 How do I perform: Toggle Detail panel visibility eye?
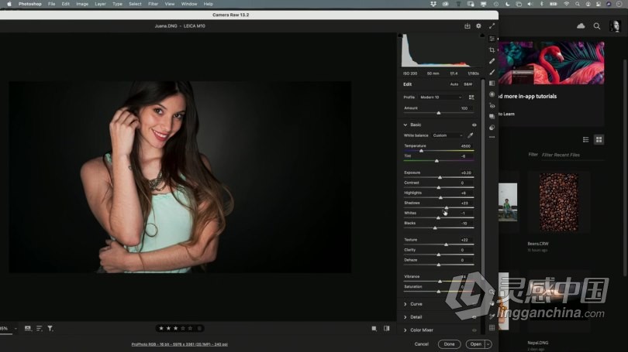(x=474, y=316)
